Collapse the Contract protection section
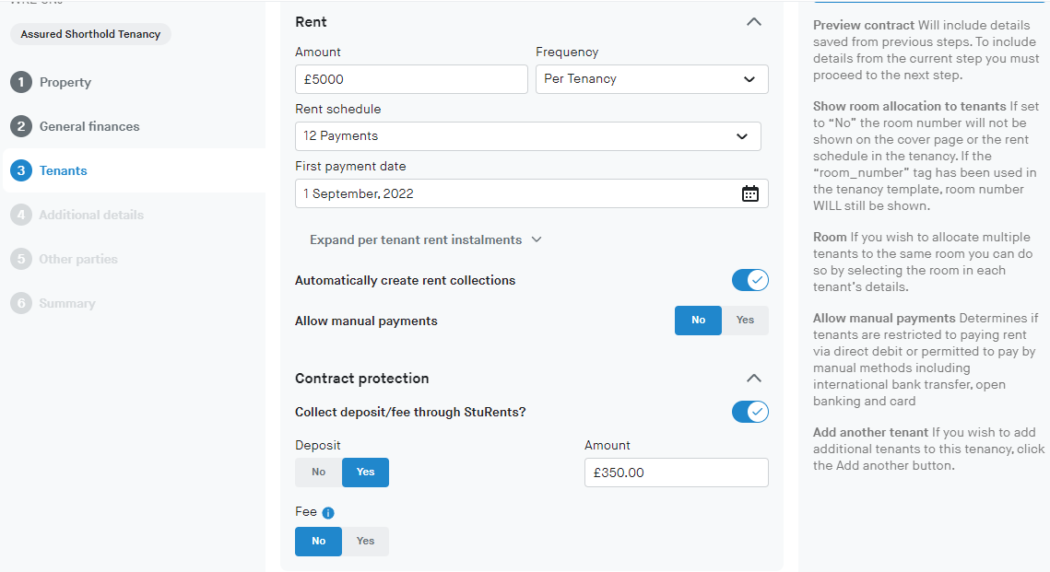 coord(753,379)
